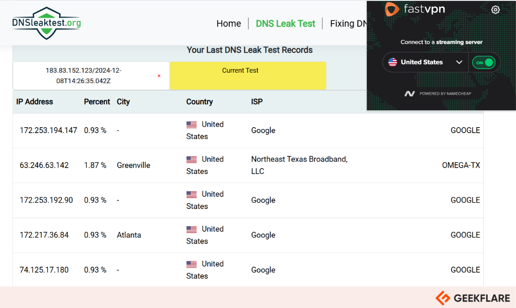Image resolution: width=516 pixels, height=308 pixels.
Task: Click the orange FastVPN logo icon
Action: [392, 9]
